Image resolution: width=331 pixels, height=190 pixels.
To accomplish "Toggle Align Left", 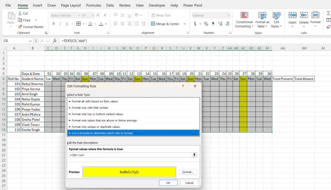I will [x=116, y=24].
